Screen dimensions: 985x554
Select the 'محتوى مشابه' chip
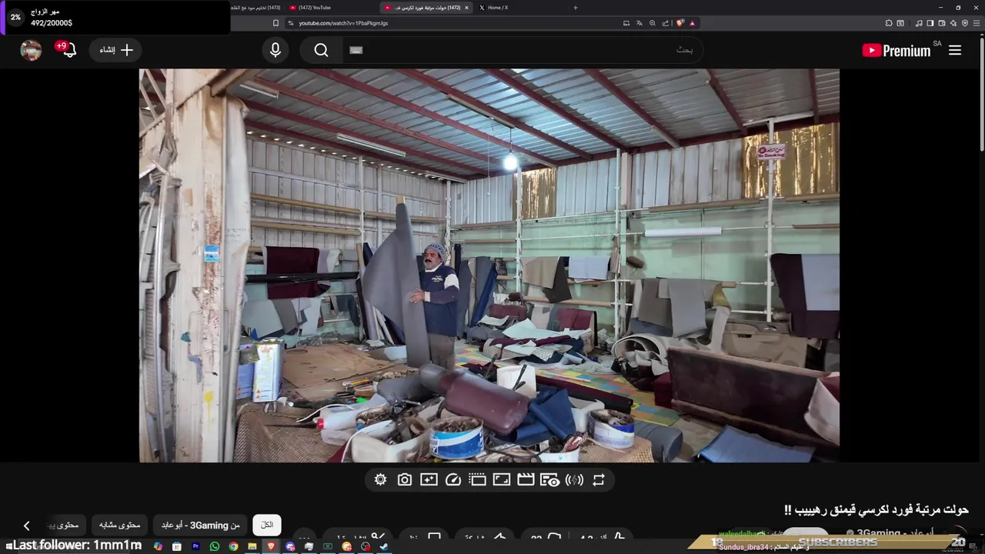click(119, 525)
